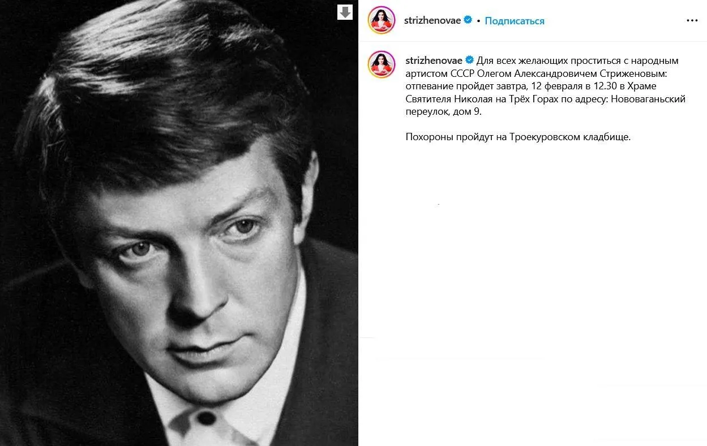Follow the account via Подписаться
Image resolution: width=707 pixels, height=446 pixels.
click(x=515, y=21)
